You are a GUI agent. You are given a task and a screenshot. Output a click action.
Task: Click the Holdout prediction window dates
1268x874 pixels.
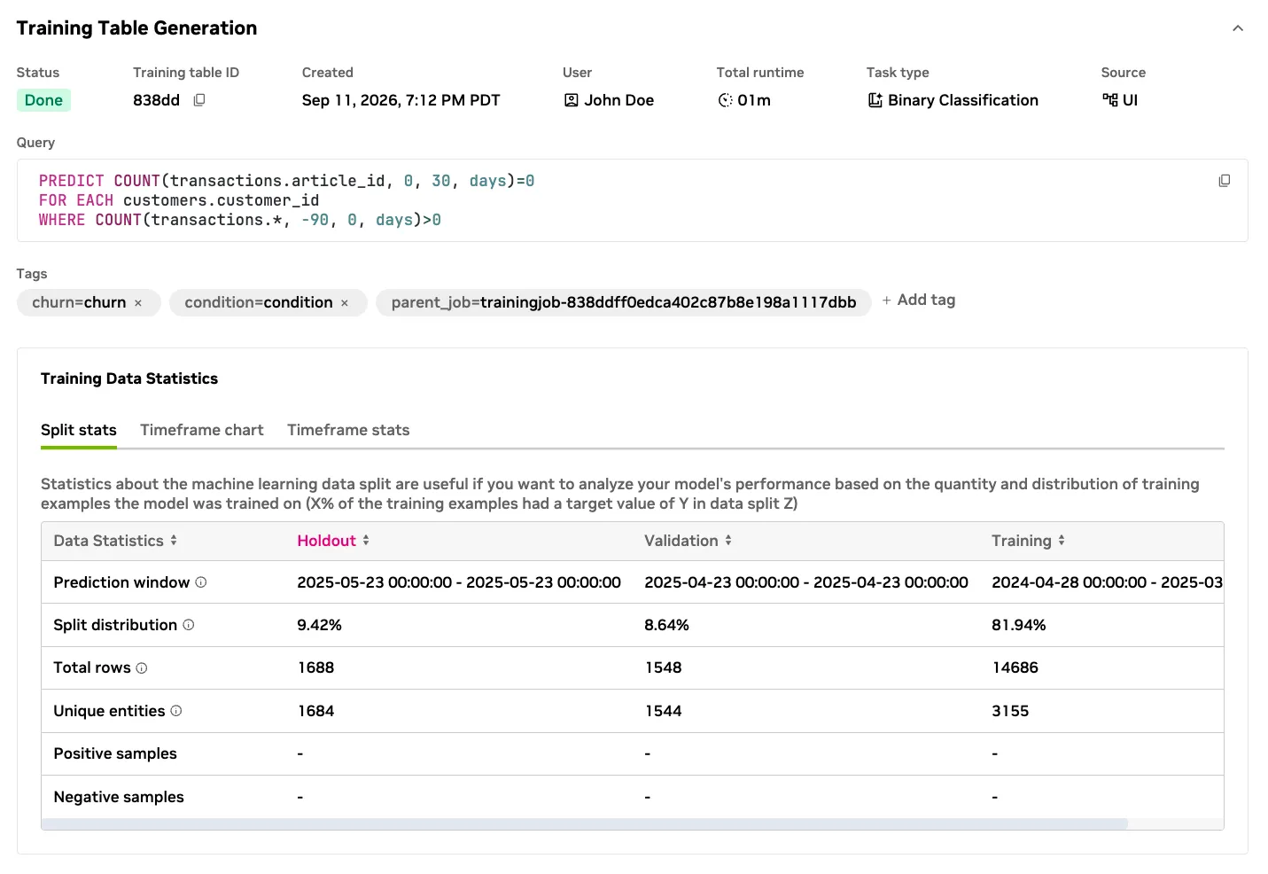(x=459, y=582)
